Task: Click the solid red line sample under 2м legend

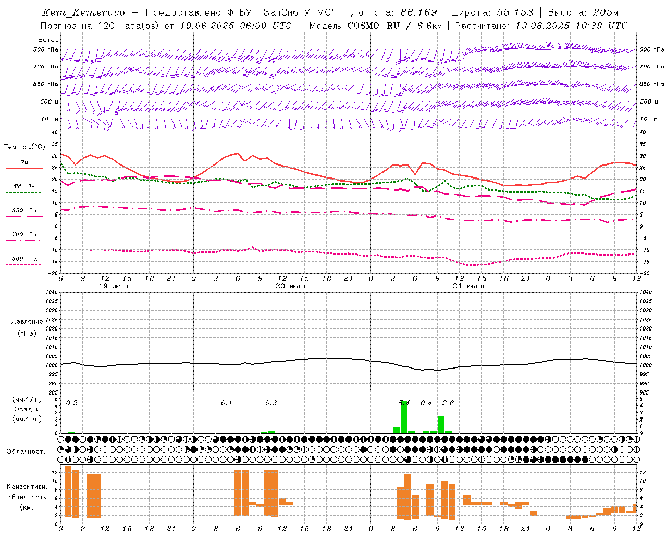Action: coord(24,169)
